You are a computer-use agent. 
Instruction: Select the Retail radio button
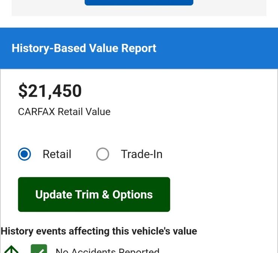click(x=25, y=154)
